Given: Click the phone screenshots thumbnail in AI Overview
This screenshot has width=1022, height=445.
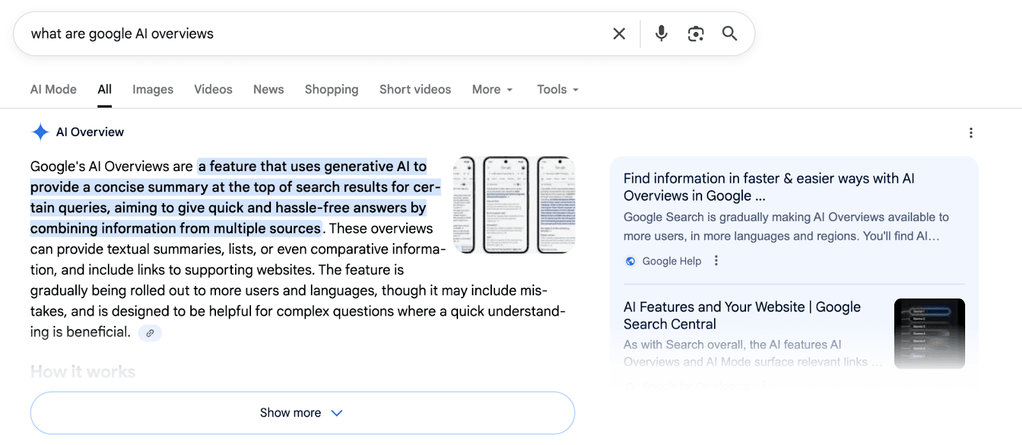Looking at the screenshot, I should pyautogui.click(x=514, y=203).
